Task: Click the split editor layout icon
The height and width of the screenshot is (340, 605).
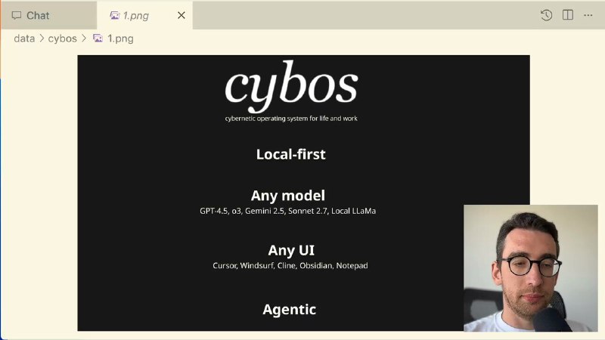Action: [x=568, y=15]
